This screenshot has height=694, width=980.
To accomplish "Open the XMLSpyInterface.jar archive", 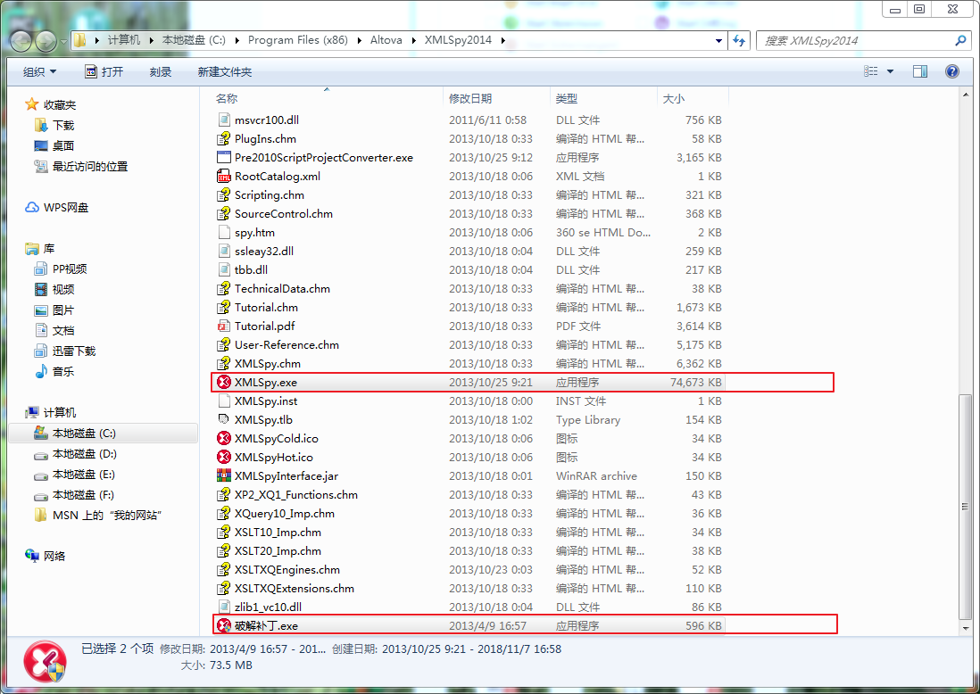I will [278, 475].
